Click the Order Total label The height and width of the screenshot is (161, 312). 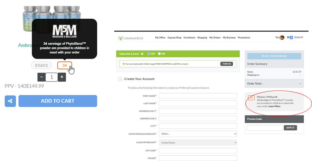255,84
